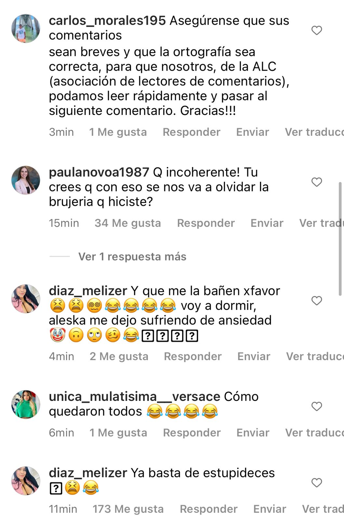Expand 'Ver 1 respuesta más' replies
The image size is (344, 521).
pyautogui.click(x=132, y=257)
